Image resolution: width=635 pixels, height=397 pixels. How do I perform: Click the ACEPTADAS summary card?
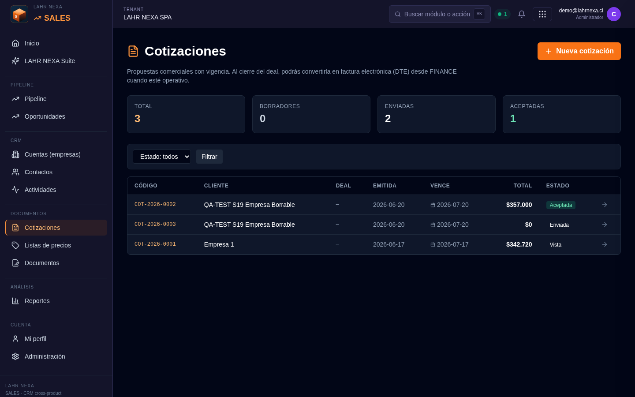562,114
